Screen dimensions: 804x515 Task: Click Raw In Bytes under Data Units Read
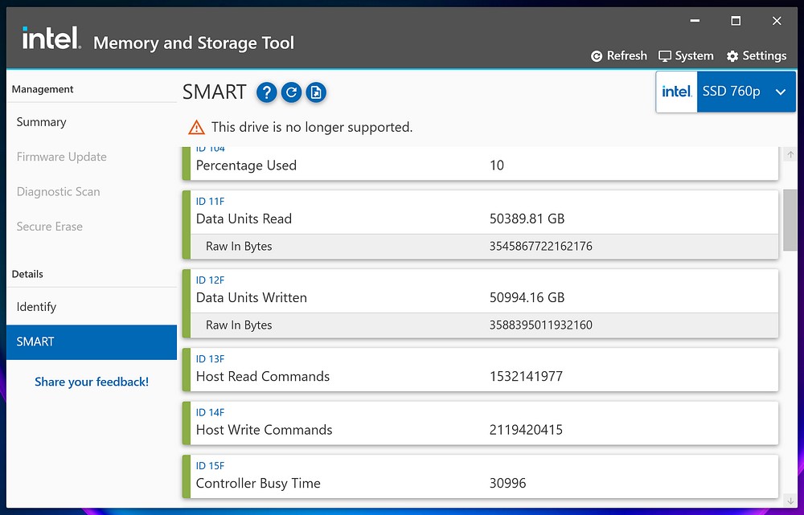point(239,247)
